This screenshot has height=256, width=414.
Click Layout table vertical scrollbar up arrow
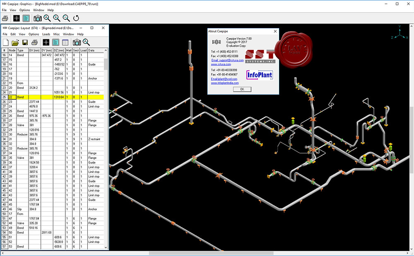(x=106, y=50)
